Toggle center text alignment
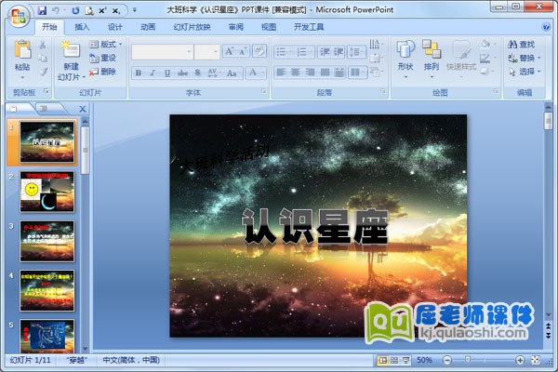558x372 pixels. (x=296, y=73)
